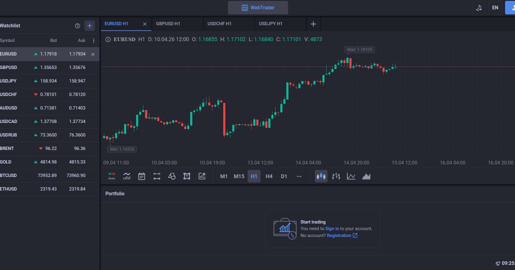Switch chart to bar type

click(336, 176)
